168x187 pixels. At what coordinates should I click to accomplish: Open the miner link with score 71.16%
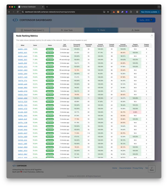23,63
